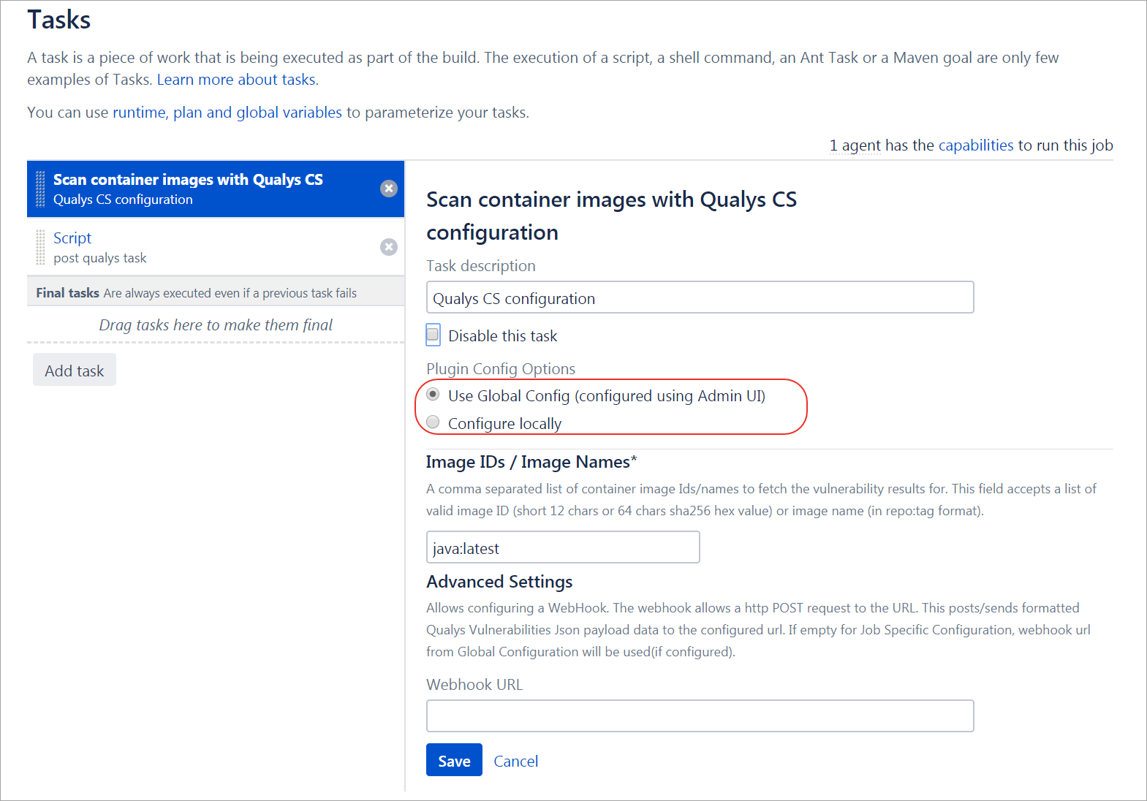Select the Script task in the list
The width and height of the screenshot is (1147, 801).
(216, 247)
